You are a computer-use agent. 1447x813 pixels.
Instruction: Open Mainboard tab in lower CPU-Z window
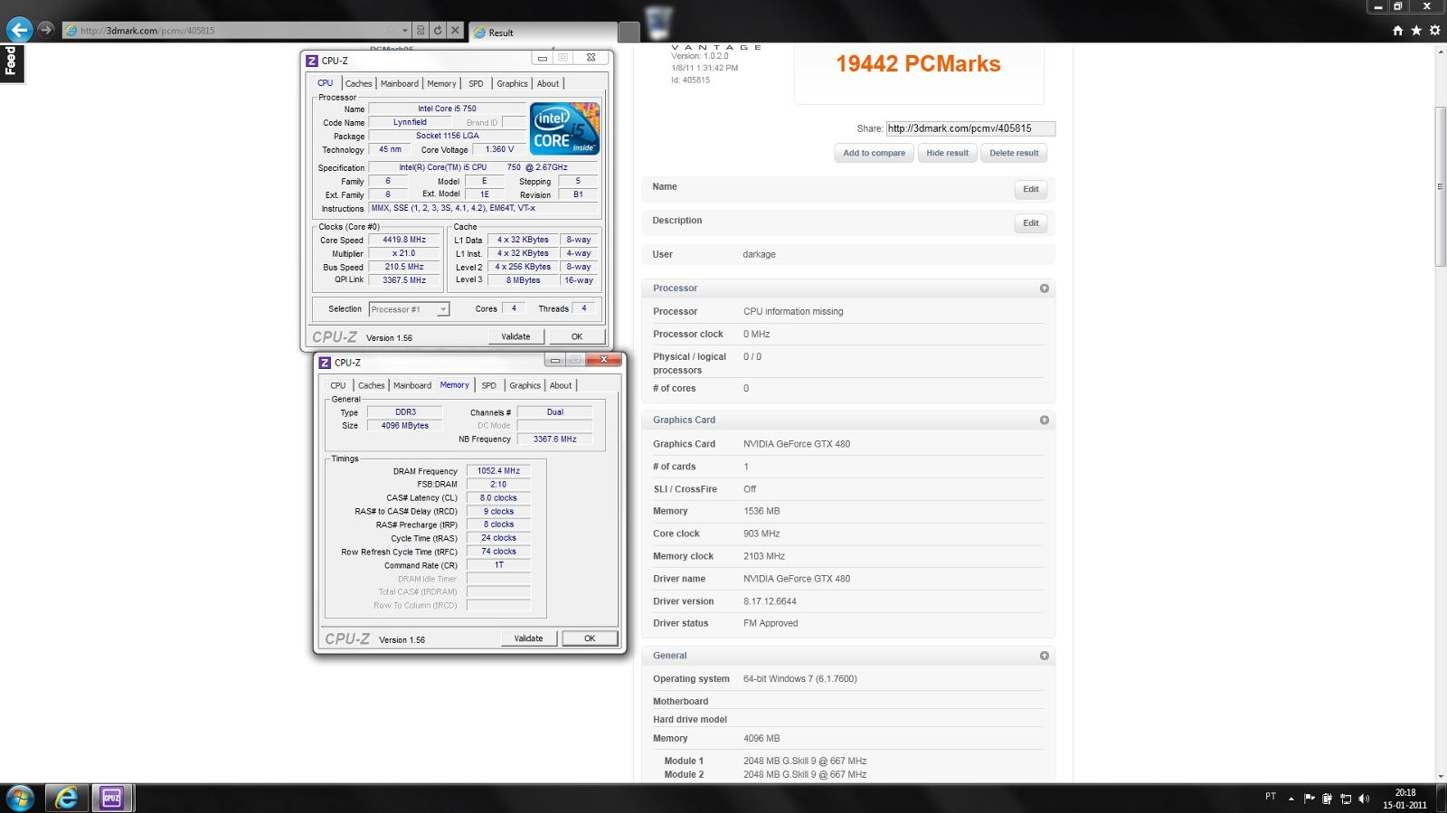point(411,385)
